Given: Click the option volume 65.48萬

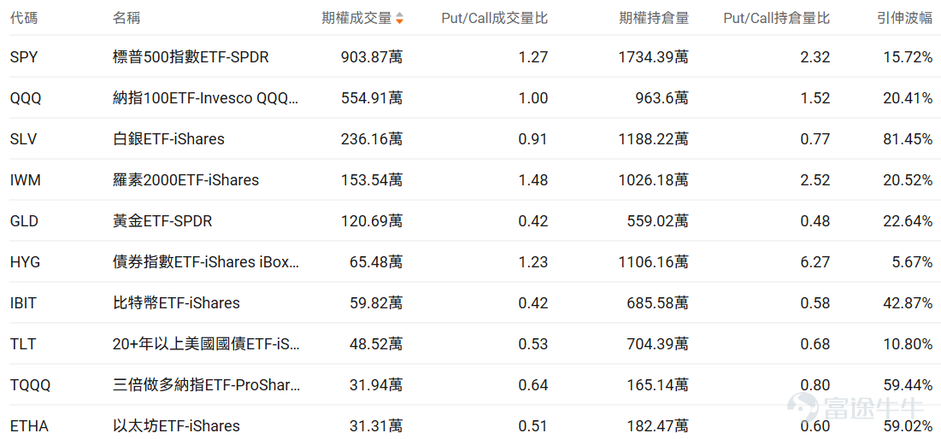Looking at the screenshot, I should [376, 262].
